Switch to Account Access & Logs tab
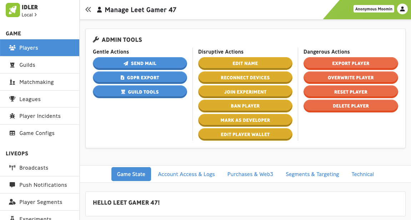The width and height of the screenshot is (411, 220). point(186,174)
